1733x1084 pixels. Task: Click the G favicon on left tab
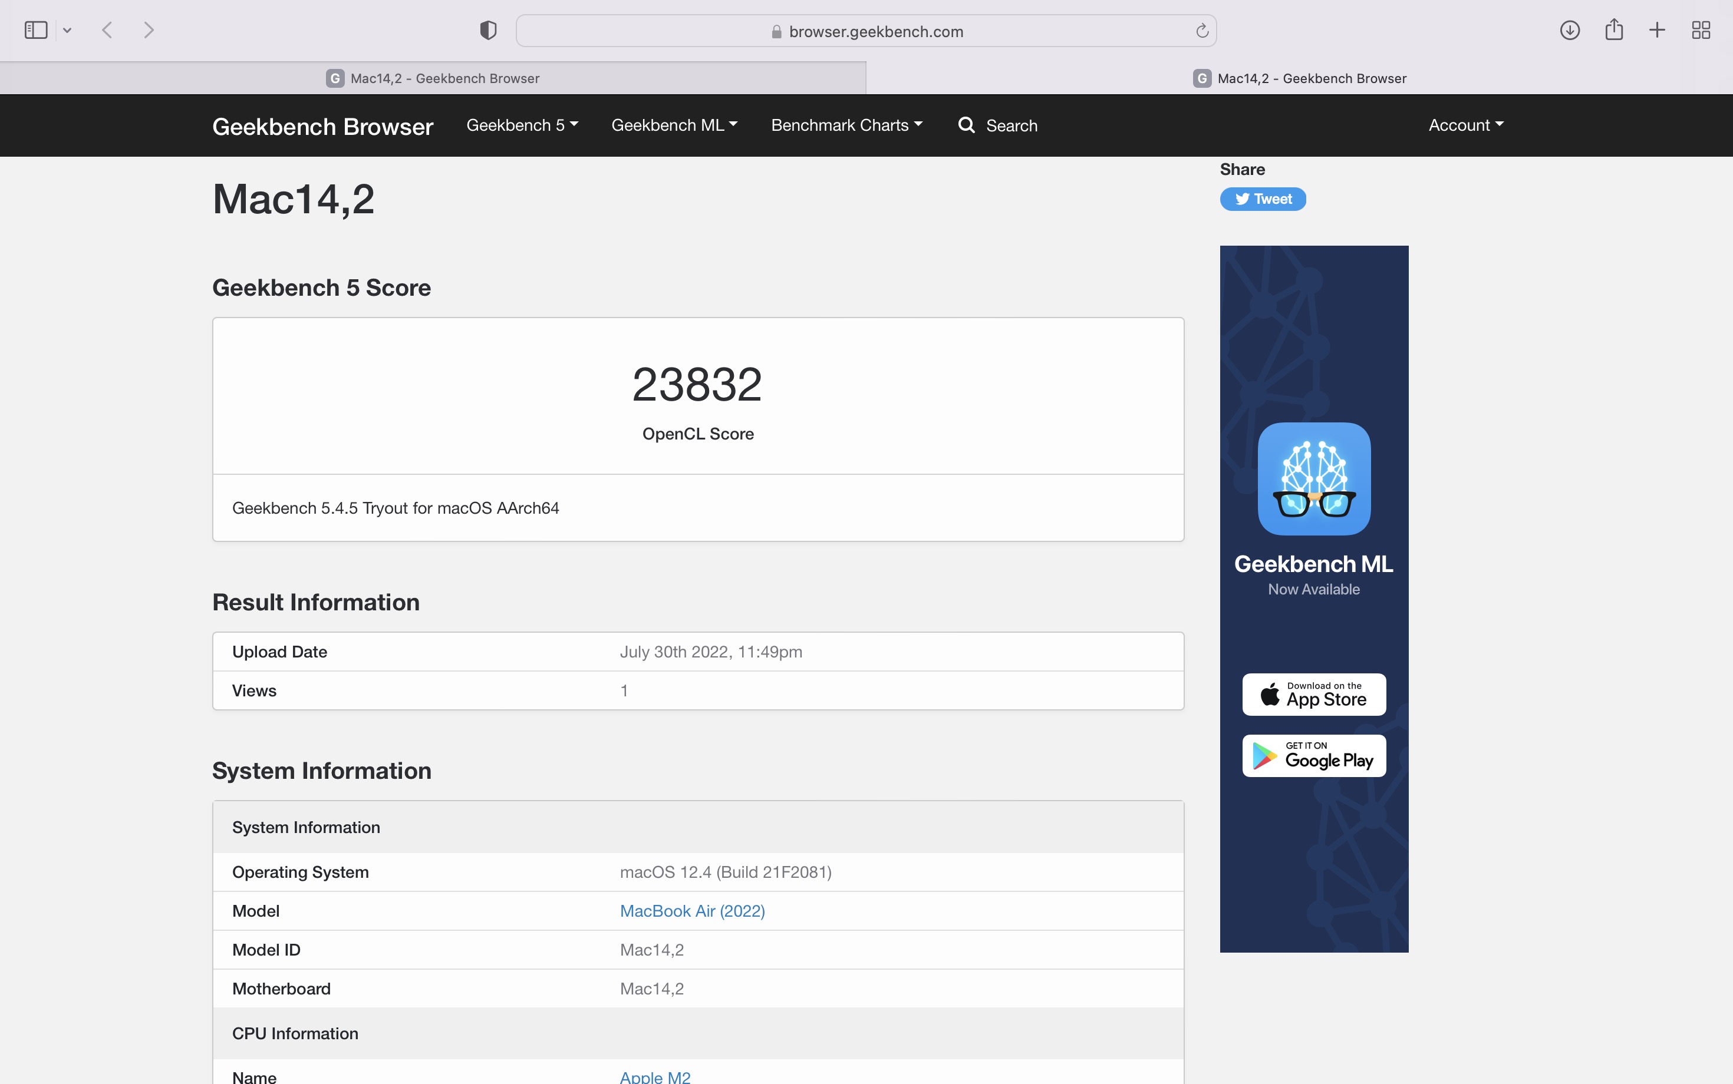335,78
